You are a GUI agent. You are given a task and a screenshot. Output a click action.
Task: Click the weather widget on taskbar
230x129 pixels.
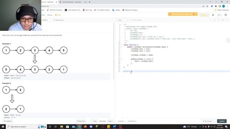(x=190, y=126)
